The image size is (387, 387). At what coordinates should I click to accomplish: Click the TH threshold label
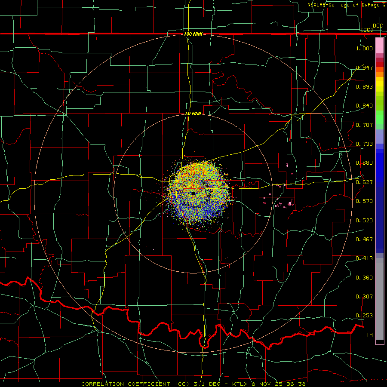coord(369,335)
